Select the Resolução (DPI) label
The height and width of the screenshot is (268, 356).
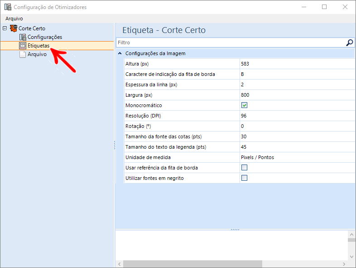tap(143, 116)
